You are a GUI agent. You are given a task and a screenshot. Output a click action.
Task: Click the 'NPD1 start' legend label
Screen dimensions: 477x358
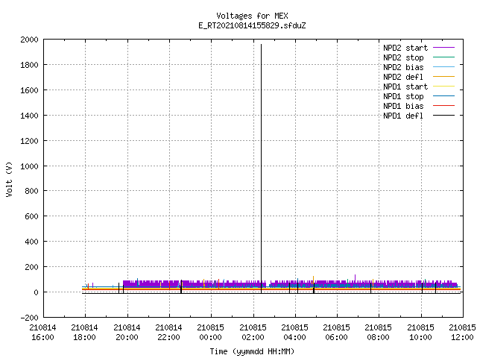[405, 87]
